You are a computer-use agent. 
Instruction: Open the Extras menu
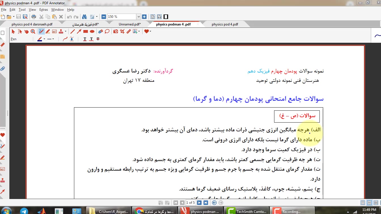(x=43, y=10)
